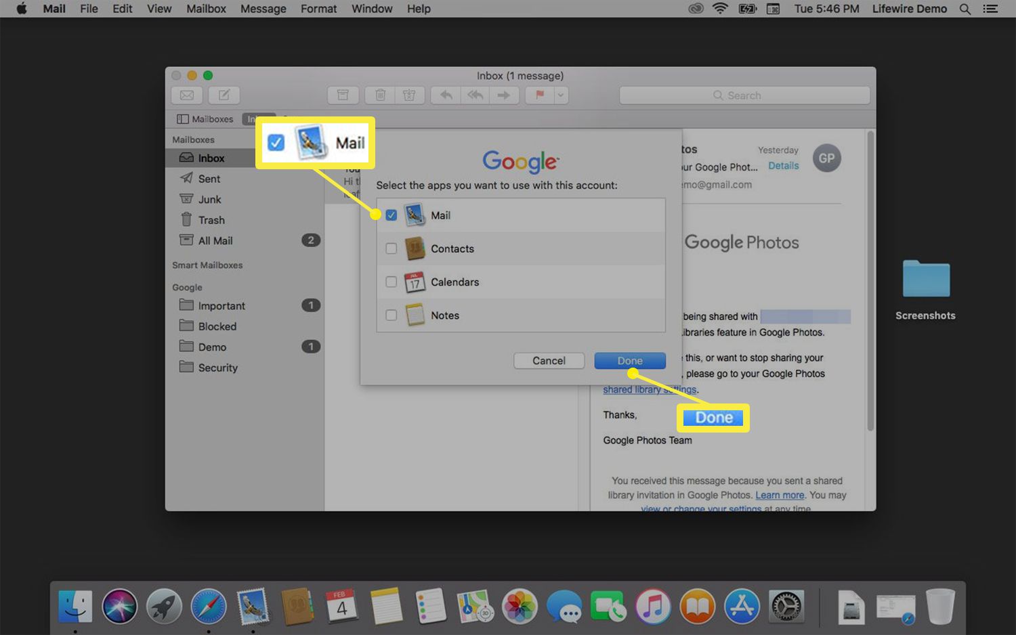Screen dimensions: 1016x635
Task: Open the Apple menu
Action: point(21,9)
